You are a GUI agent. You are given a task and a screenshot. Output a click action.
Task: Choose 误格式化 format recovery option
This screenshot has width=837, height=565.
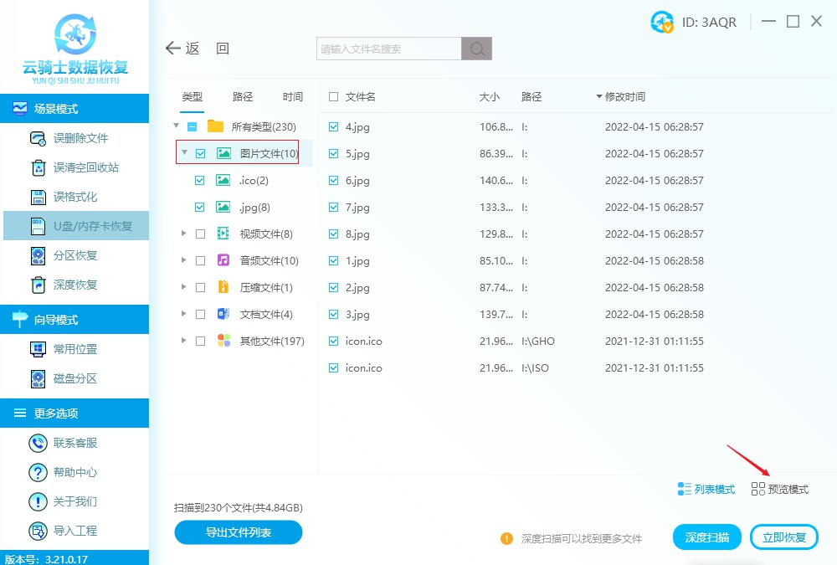(75, 197)
